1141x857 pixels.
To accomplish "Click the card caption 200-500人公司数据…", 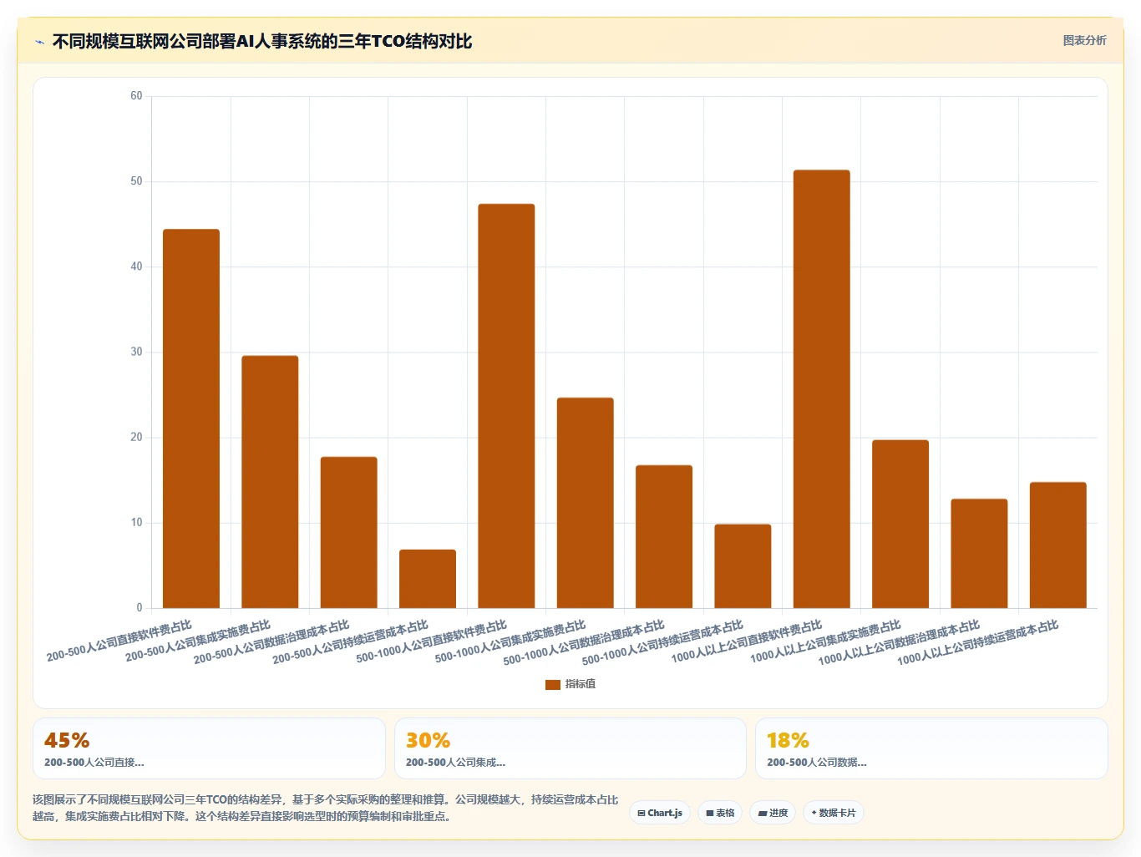I will [817, 763].
